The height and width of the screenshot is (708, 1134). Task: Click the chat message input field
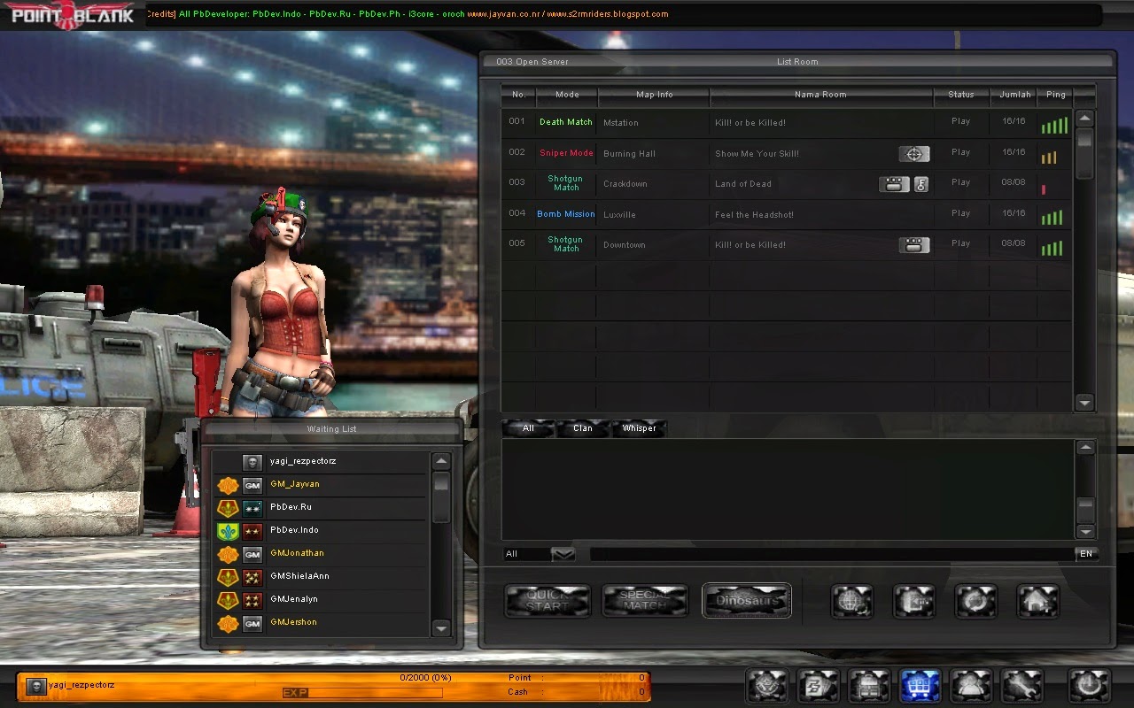[x=831, y=554]
